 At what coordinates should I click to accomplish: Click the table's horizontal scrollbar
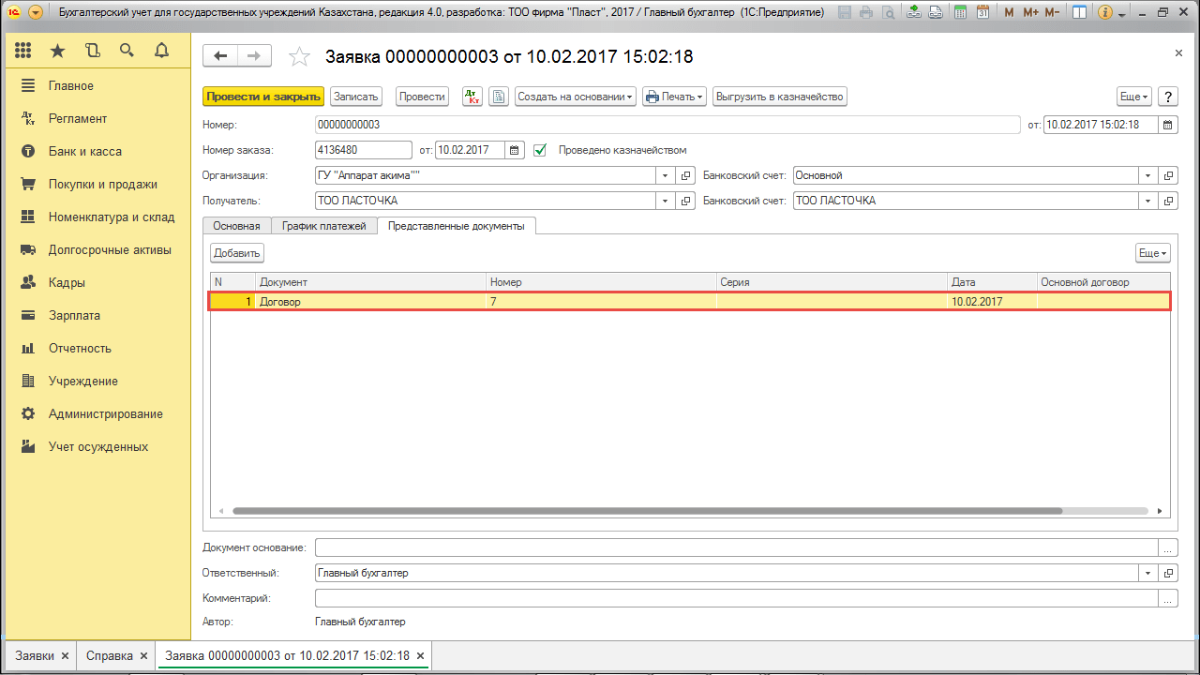pos(647,511)
